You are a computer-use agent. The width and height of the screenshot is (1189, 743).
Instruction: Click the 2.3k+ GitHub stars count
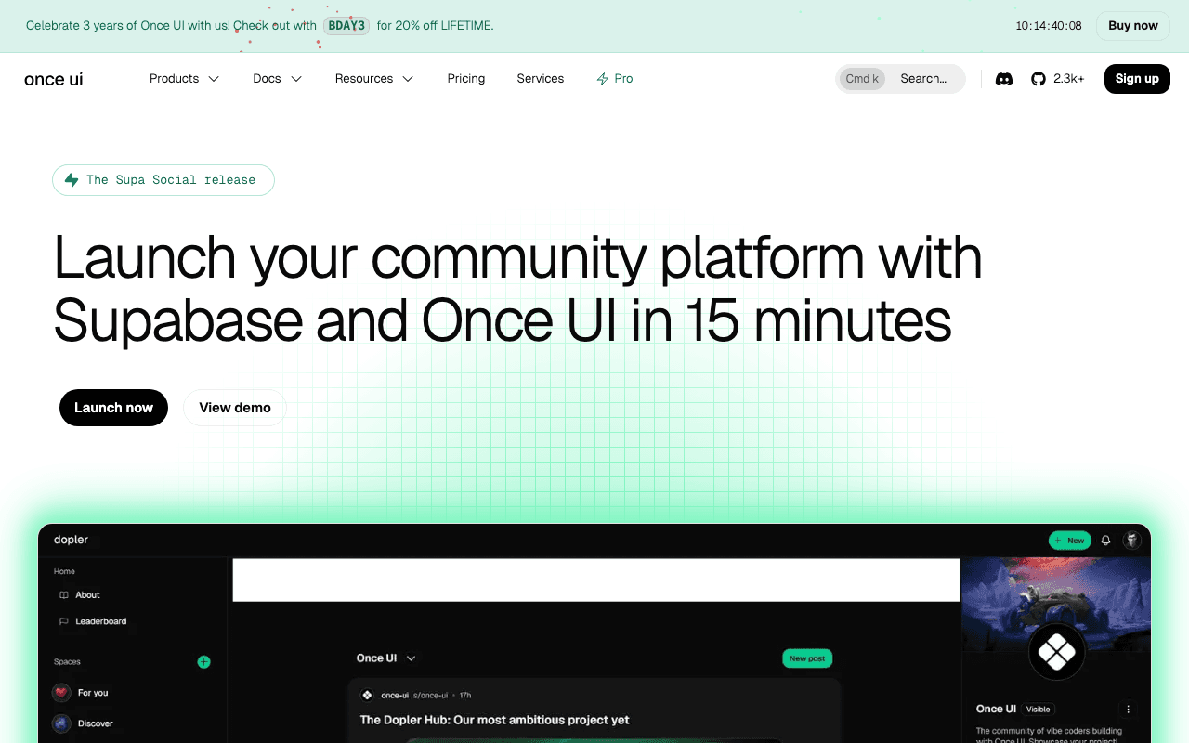point(1069,79)
